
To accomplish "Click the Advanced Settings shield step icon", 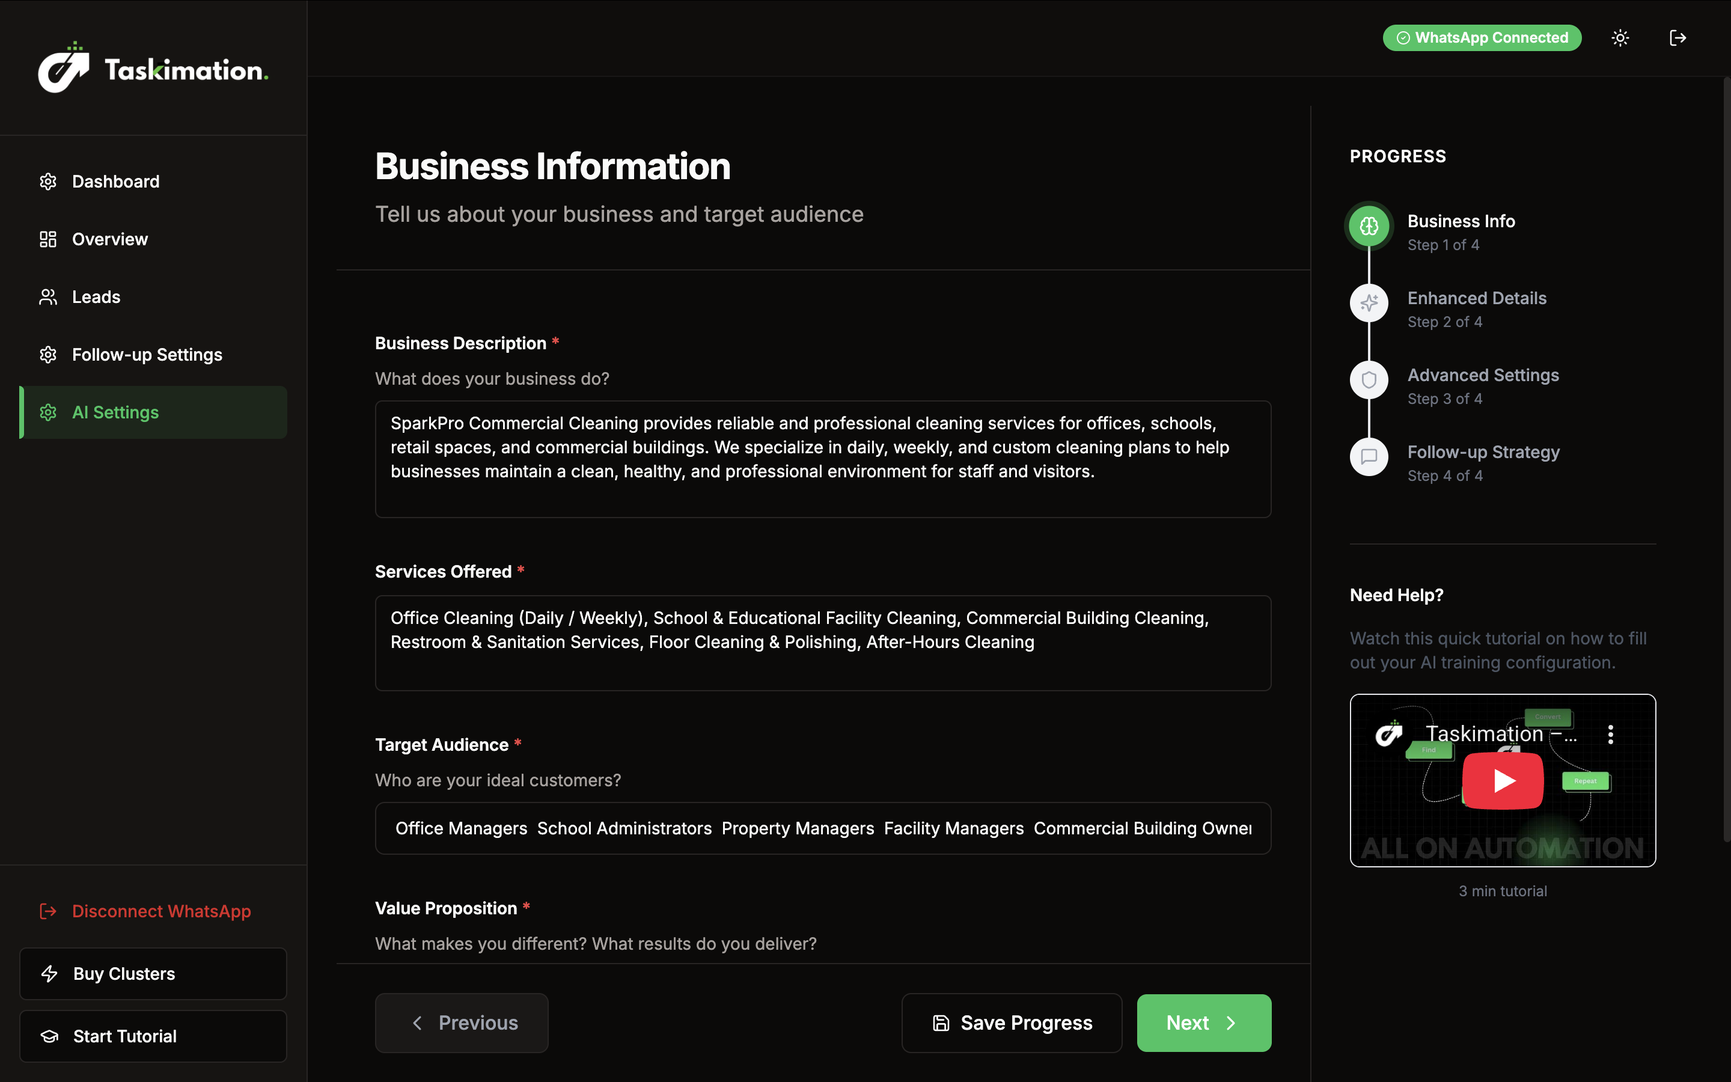I will pyautogui.click(x=1369, y=380).
